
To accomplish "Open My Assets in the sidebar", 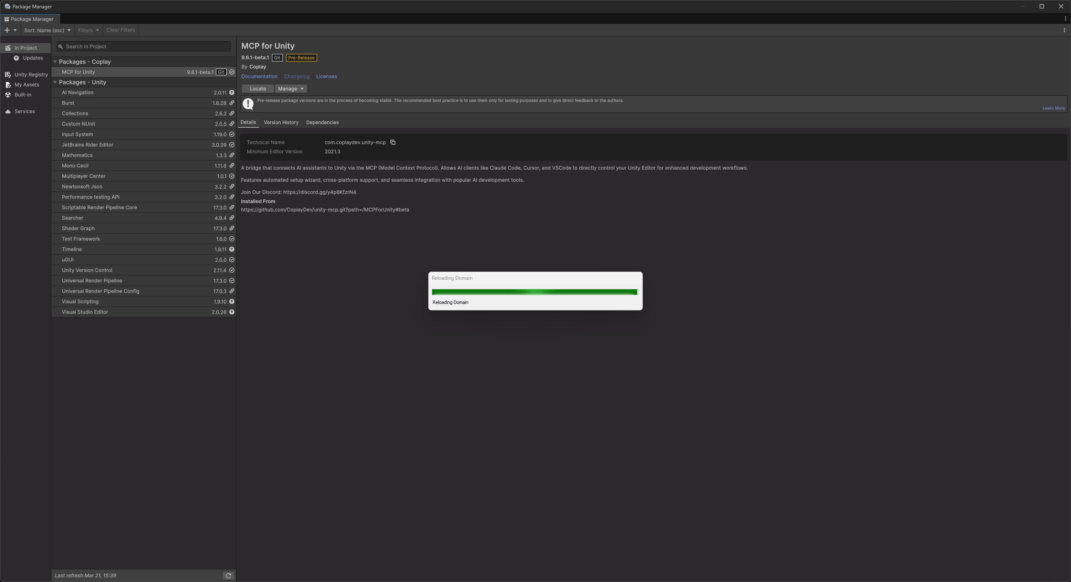I will point(26,85).
